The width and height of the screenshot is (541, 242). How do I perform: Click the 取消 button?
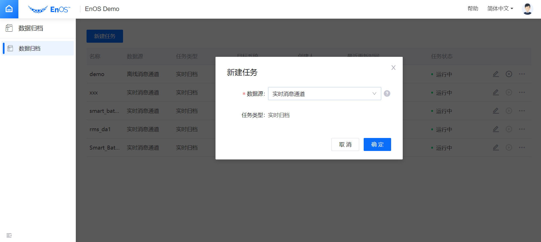[345, 144]
